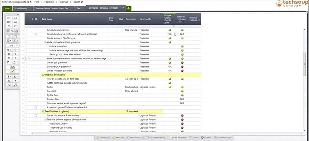Open Customer Service Transition Project Plan tab
The width and height of the screenshot is (309, 141).
(x=54, y=8)
